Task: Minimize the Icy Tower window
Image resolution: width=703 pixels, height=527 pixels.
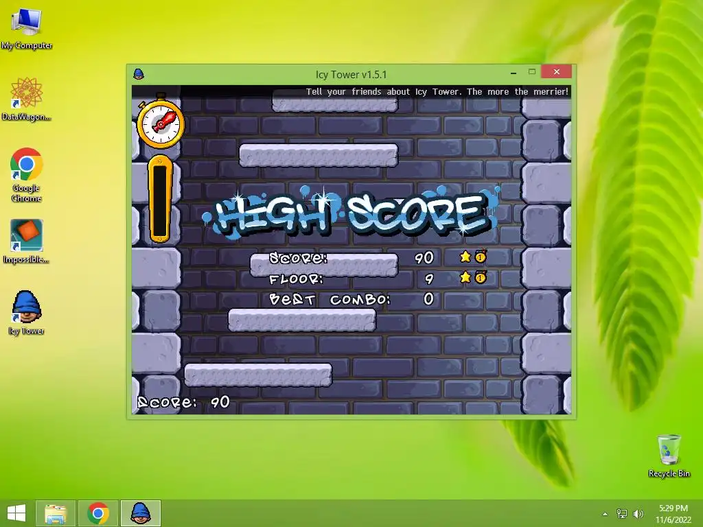Action: click(514, 72)
